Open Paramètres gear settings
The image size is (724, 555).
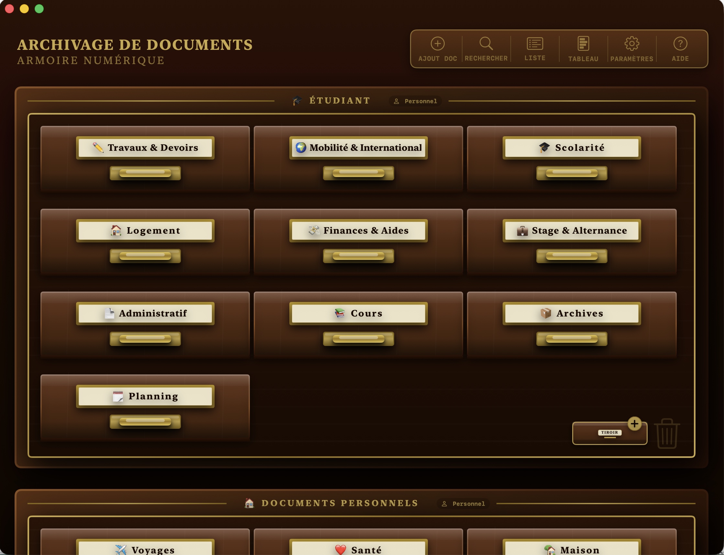coord(631,49)
